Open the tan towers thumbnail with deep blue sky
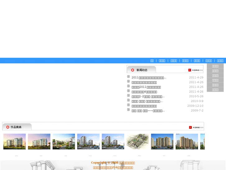Screen dimensions: 226x170 (162, 142)
